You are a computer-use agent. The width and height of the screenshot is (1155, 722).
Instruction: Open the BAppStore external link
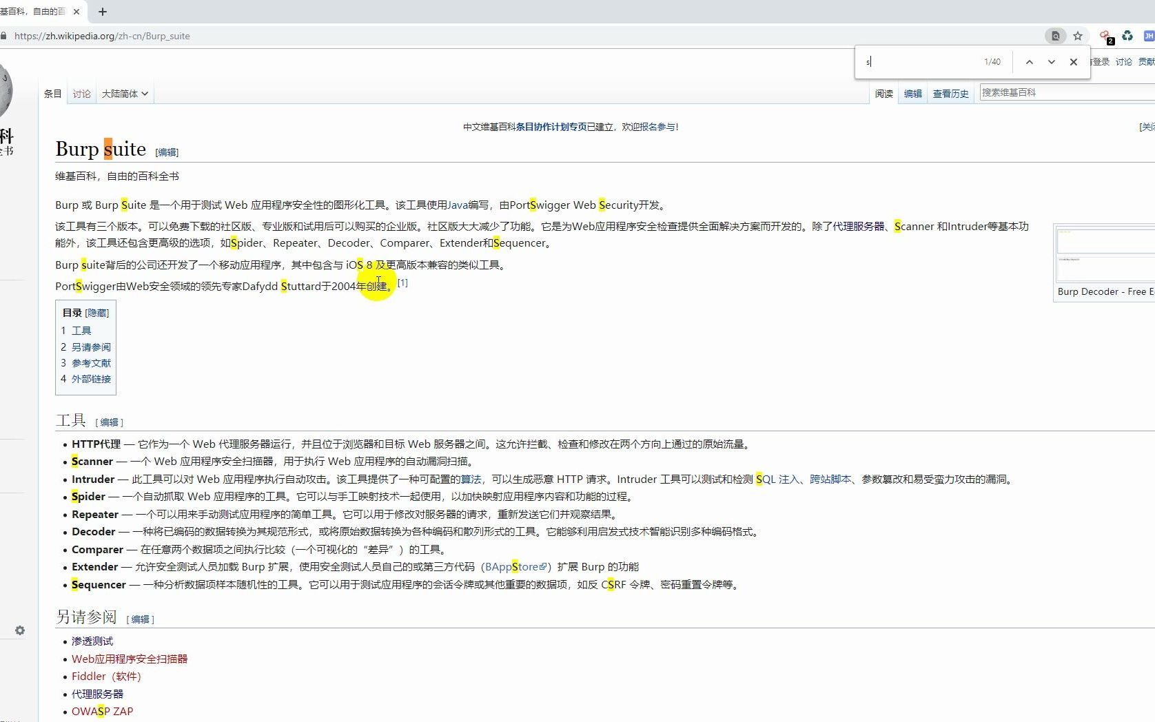point(515,567)
